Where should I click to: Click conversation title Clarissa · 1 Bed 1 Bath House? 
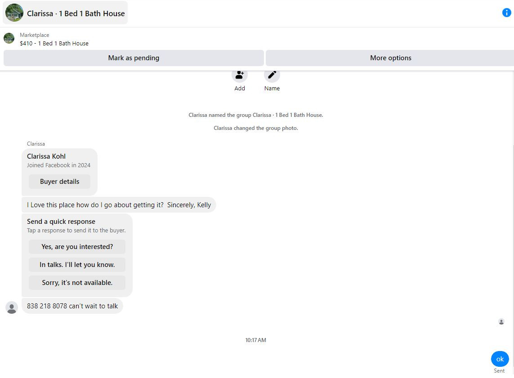click(76, 13)
